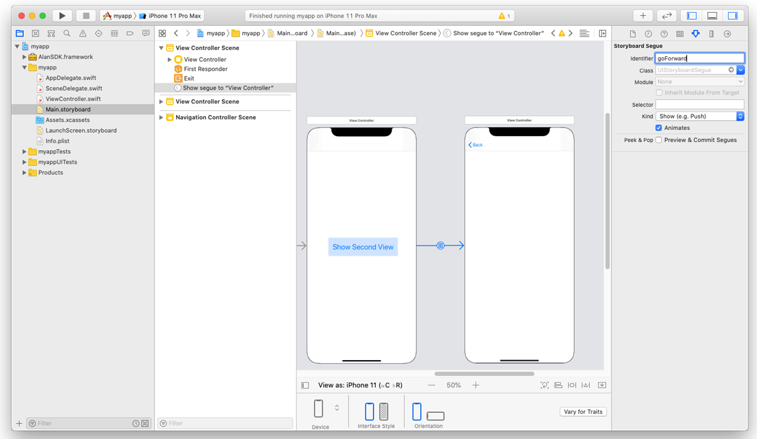The image size is (757, 439).
Task: Select the File inspector icon
Action: tap(633, 34)
